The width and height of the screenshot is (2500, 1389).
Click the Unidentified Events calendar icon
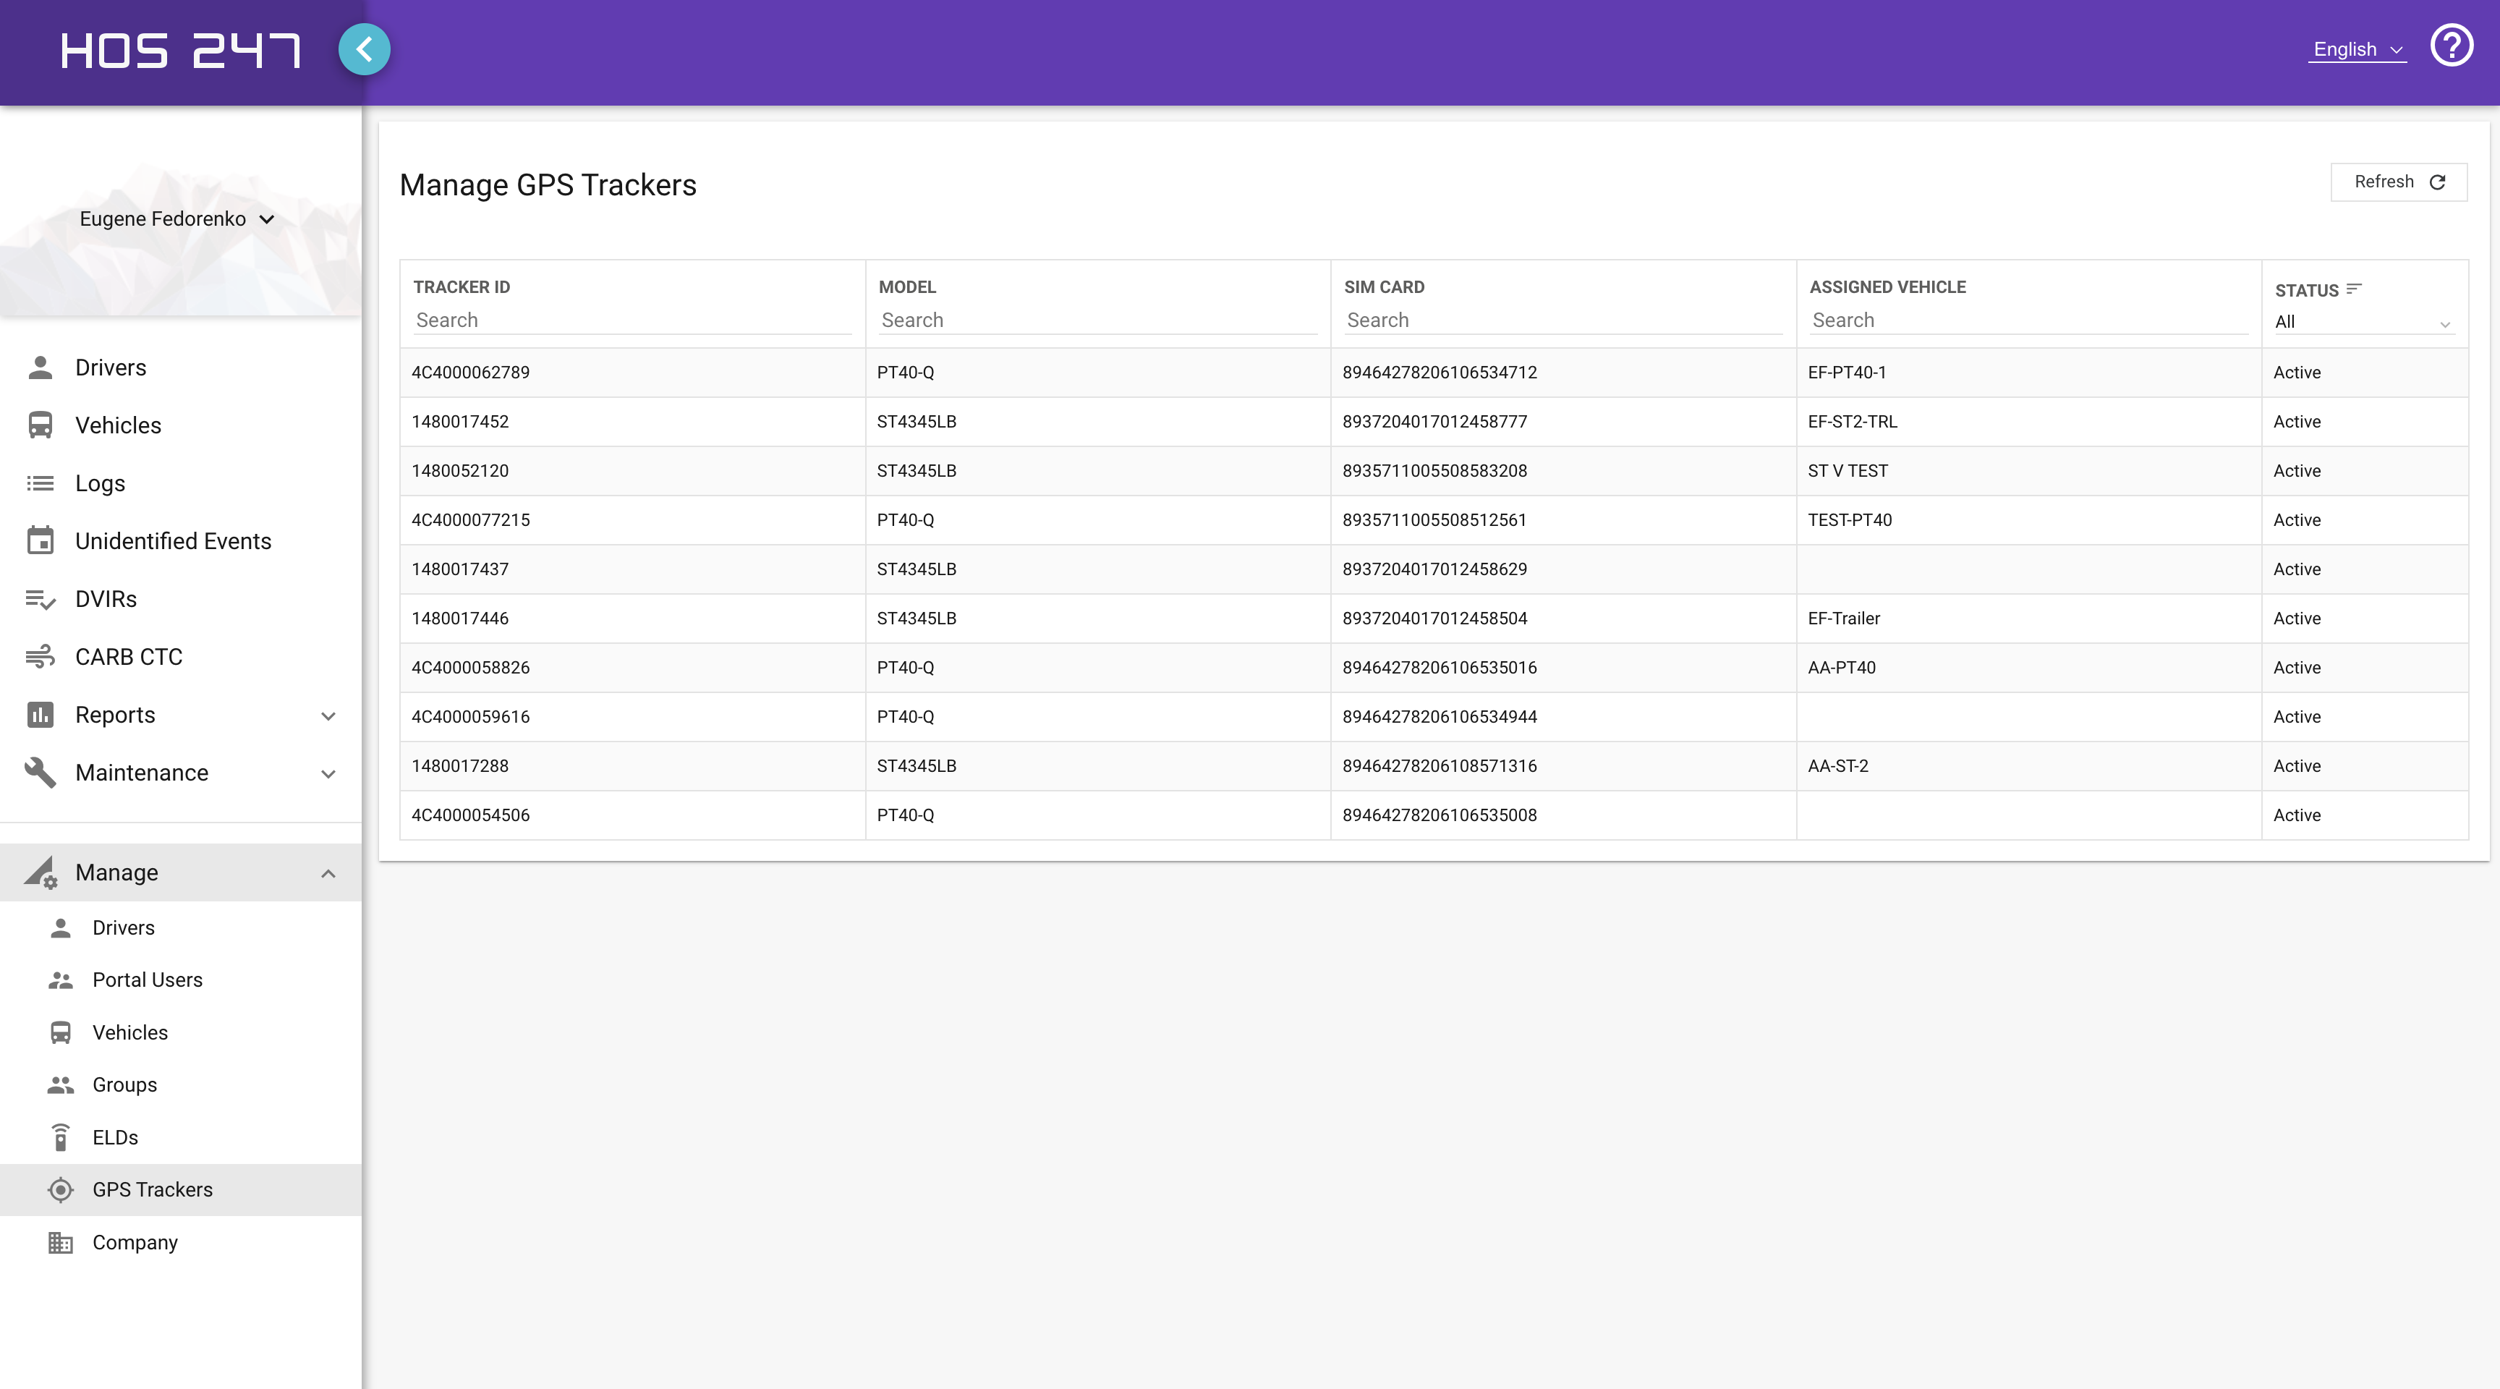click(40, 540)
